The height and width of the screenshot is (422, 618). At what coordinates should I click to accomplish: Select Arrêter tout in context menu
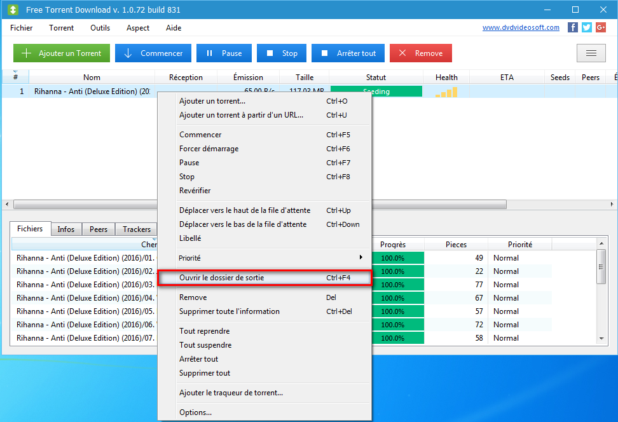coord(264,359)
